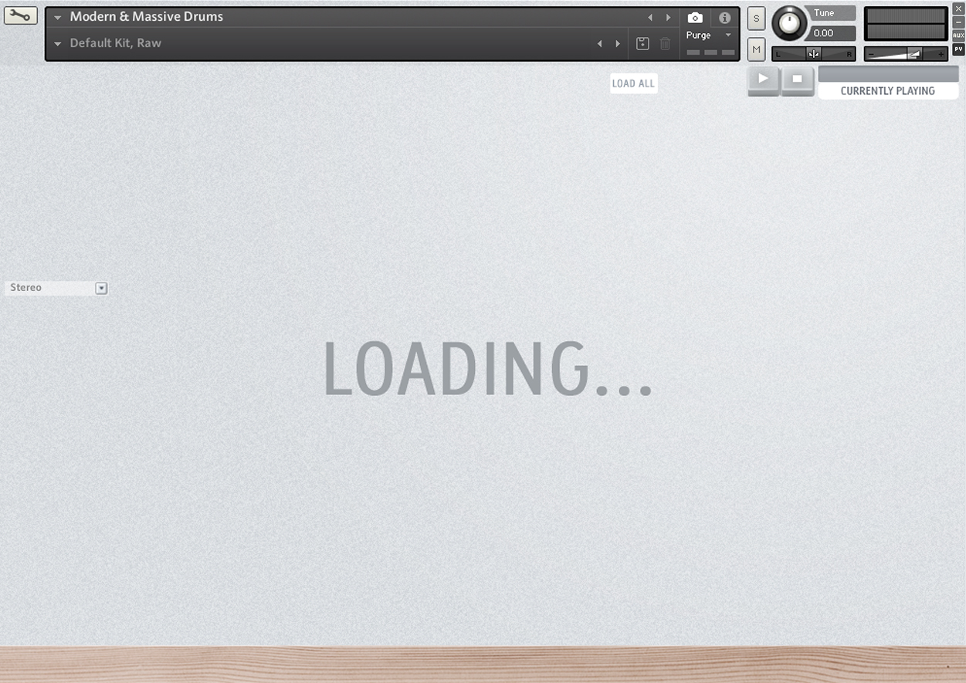
Task: Click the L-R pan slider
Action: coord(813,54)
